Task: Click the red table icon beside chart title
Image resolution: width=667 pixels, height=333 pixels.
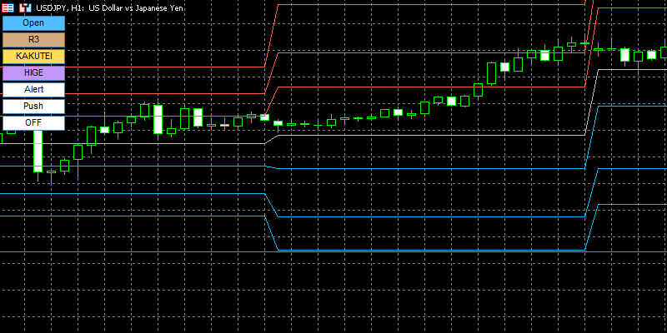Action: click(8, 7)
